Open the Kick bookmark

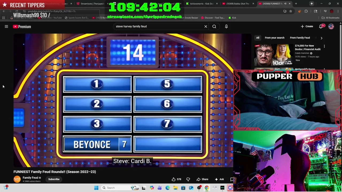232,18
